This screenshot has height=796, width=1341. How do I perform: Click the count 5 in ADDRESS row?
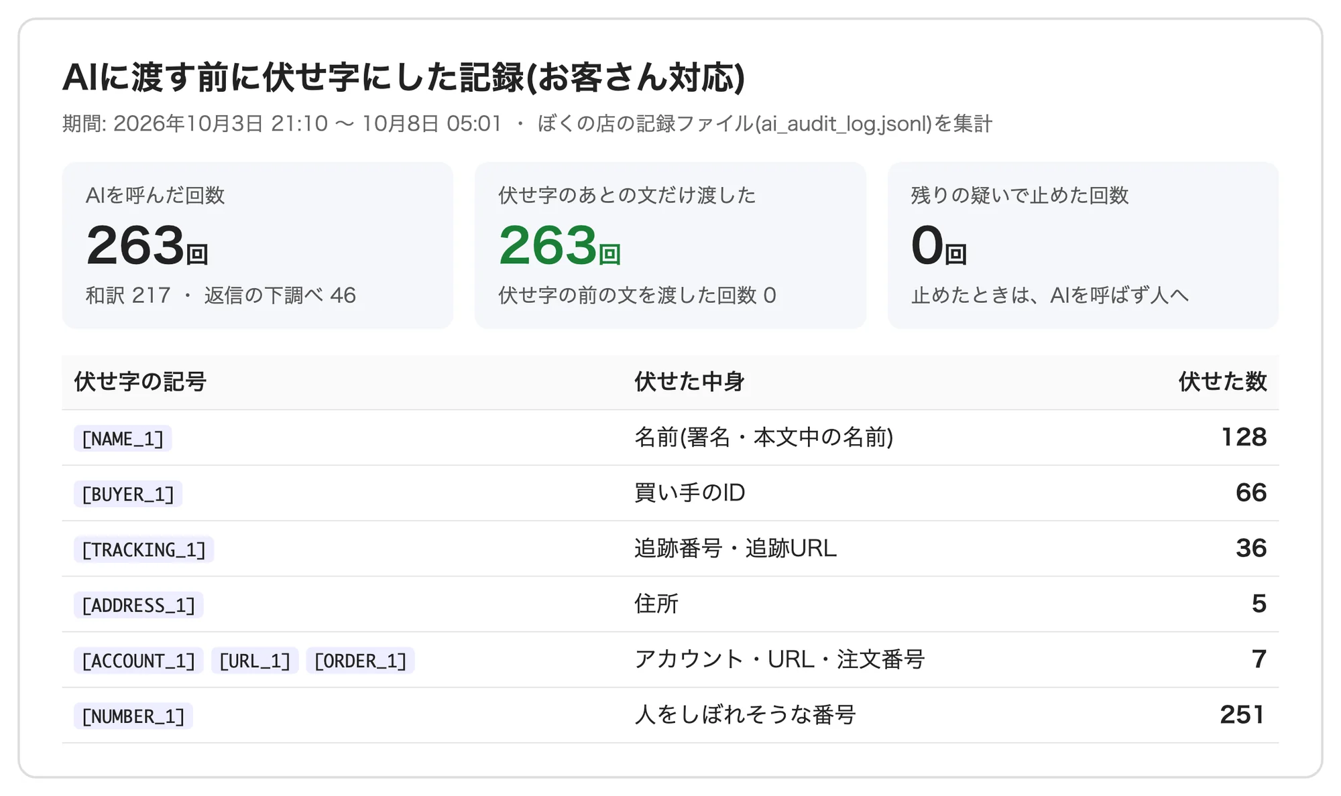coord(1259,604)
